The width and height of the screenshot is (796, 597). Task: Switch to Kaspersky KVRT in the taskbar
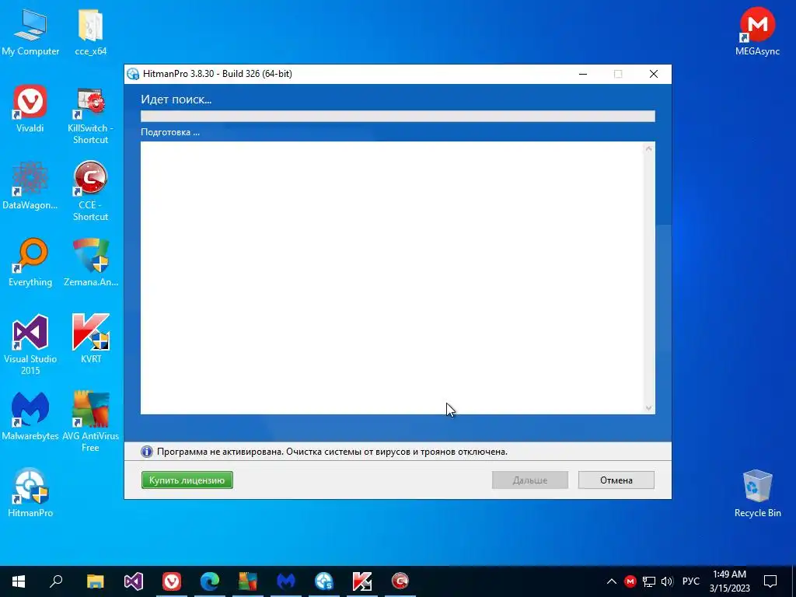362,581
